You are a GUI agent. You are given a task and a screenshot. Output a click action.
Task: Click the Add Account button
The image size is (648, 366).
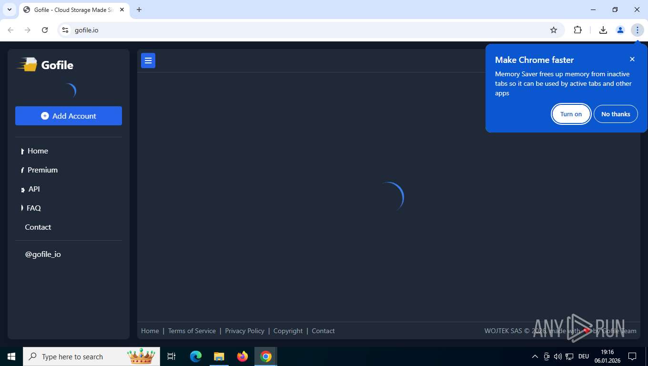pyautogui.click(x=69, y=116)
